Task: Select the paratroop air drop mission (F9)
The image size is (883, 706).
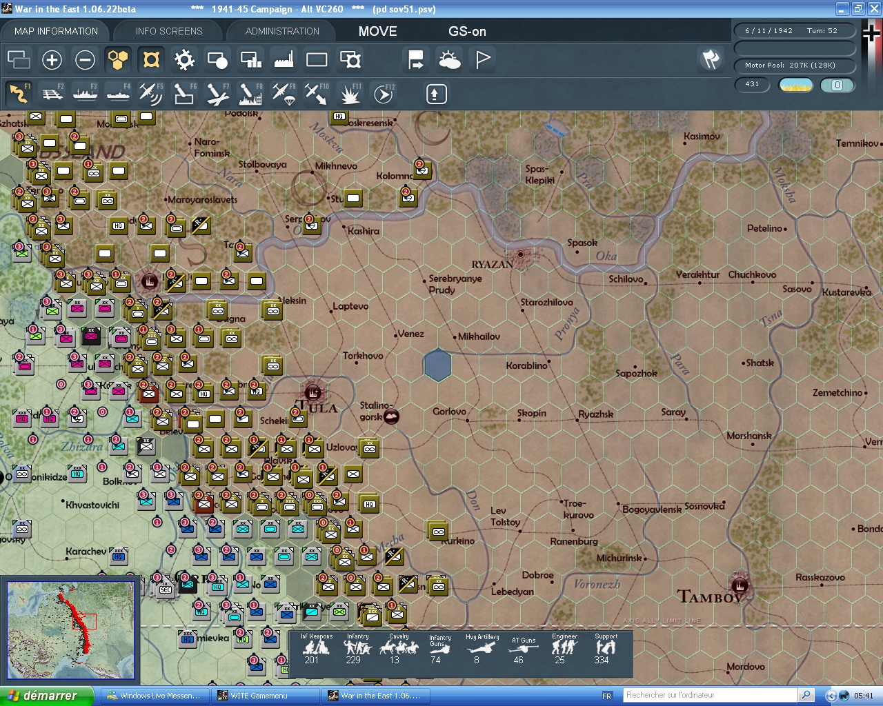Action: click(284, 93)
